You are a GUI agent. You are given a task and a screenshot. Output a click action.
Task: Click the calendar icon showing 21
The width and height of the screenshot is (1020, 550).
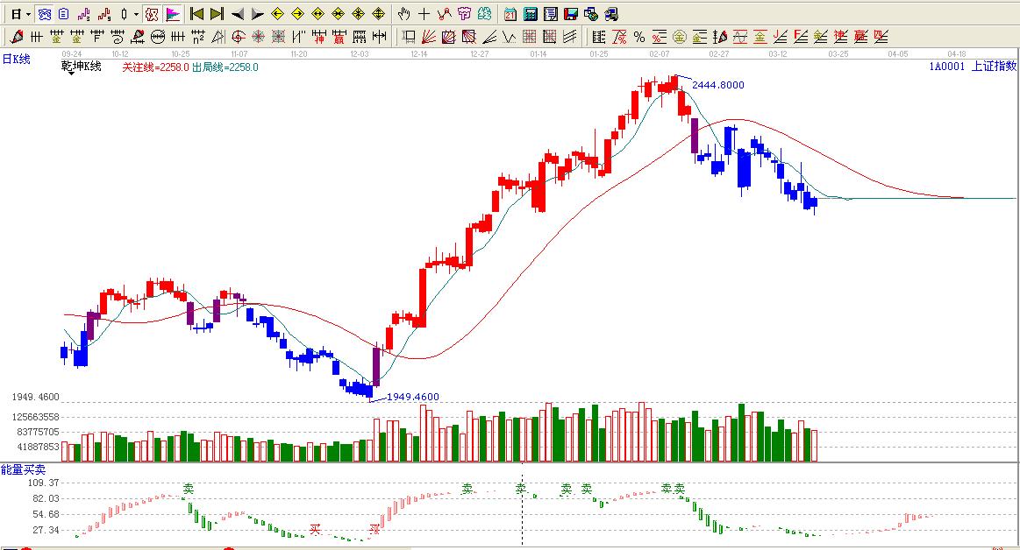click(x=510, y=14)
